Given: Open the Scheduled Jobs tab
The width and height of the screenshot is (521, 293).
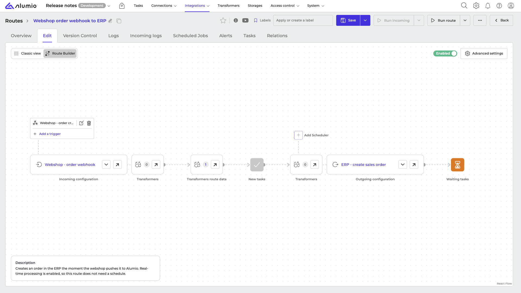Looking at the screenshot, I should tap(190, 36).
